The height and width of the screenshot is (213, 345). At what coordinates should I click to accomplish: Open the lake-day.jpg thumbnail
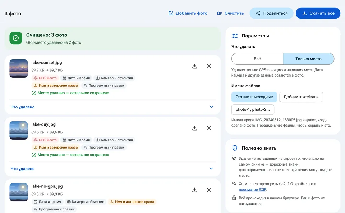click(x=19, y=130)
